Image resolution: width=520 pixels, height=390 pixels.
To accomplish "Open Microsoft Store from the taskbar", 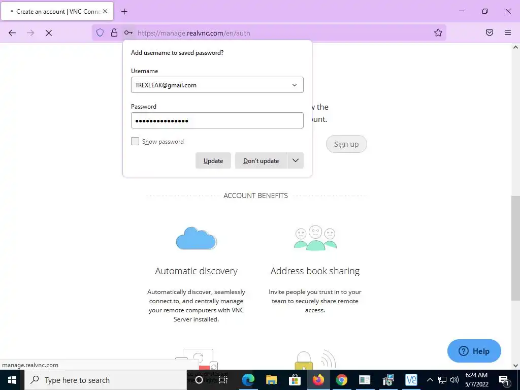I will (295, 380).
